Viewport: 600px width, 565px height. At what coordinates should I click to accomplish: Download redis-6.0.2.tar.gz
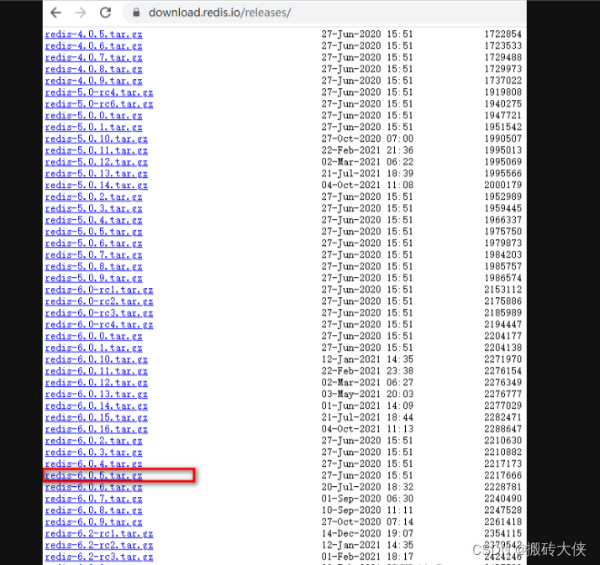94,441
